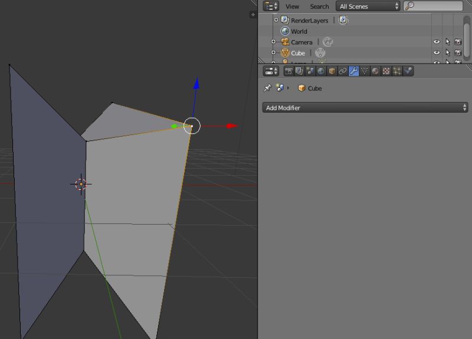This screenshot has height=339, width=472.
Task: Click the Cube label in properties breadcrumb
Action: pyautogui.click(x=315, y=88)
